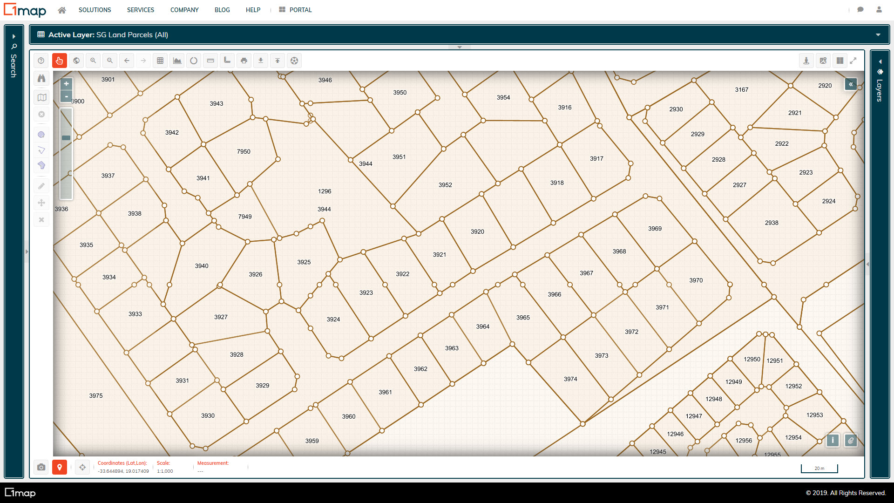Screen dimensions: 894x503
Task: Toggle the basemap imagery icon
Action: click(x=823, y=61)
